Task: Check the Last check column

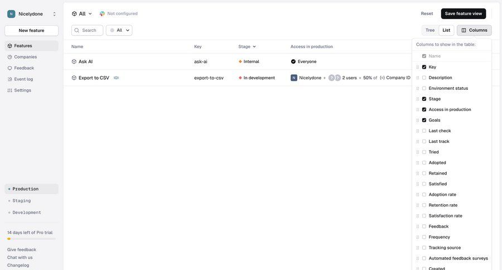Action: [x=424, y=131]
